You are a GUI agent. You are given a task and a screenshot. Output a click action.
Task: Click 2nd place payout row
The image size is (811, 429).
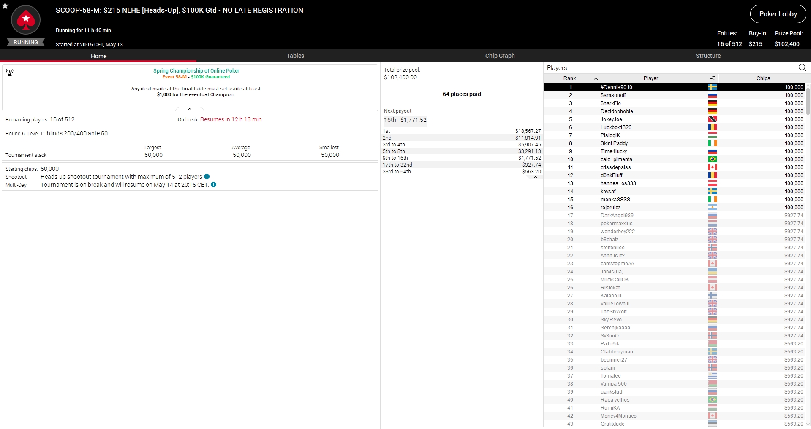tap(462, 138)
